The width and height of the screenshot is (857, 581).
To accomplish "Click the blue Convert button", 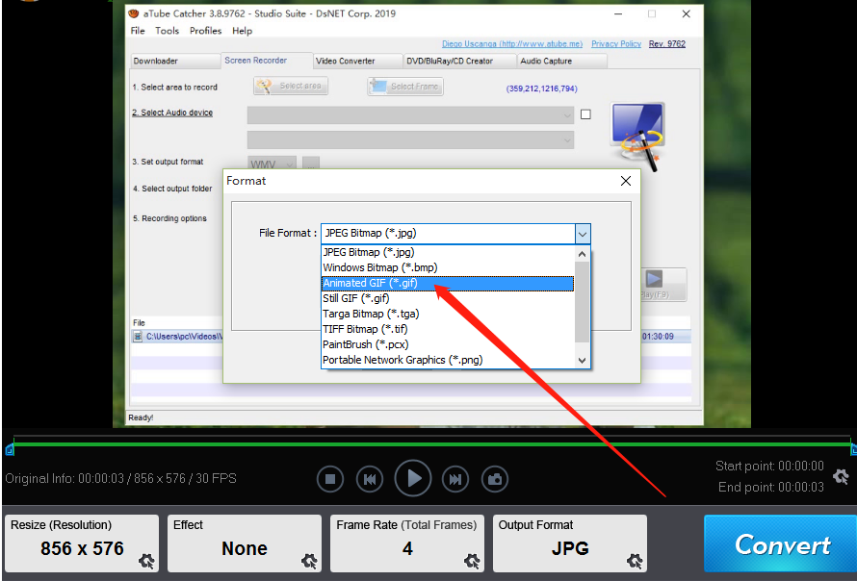I will pyautogui.click(x=780, y=544).
